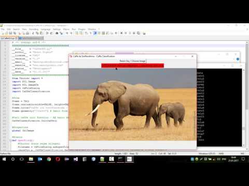Switch to command prompt taskbar icon
This screenshot has height=186, width=249.
click(x=120, y=159)
